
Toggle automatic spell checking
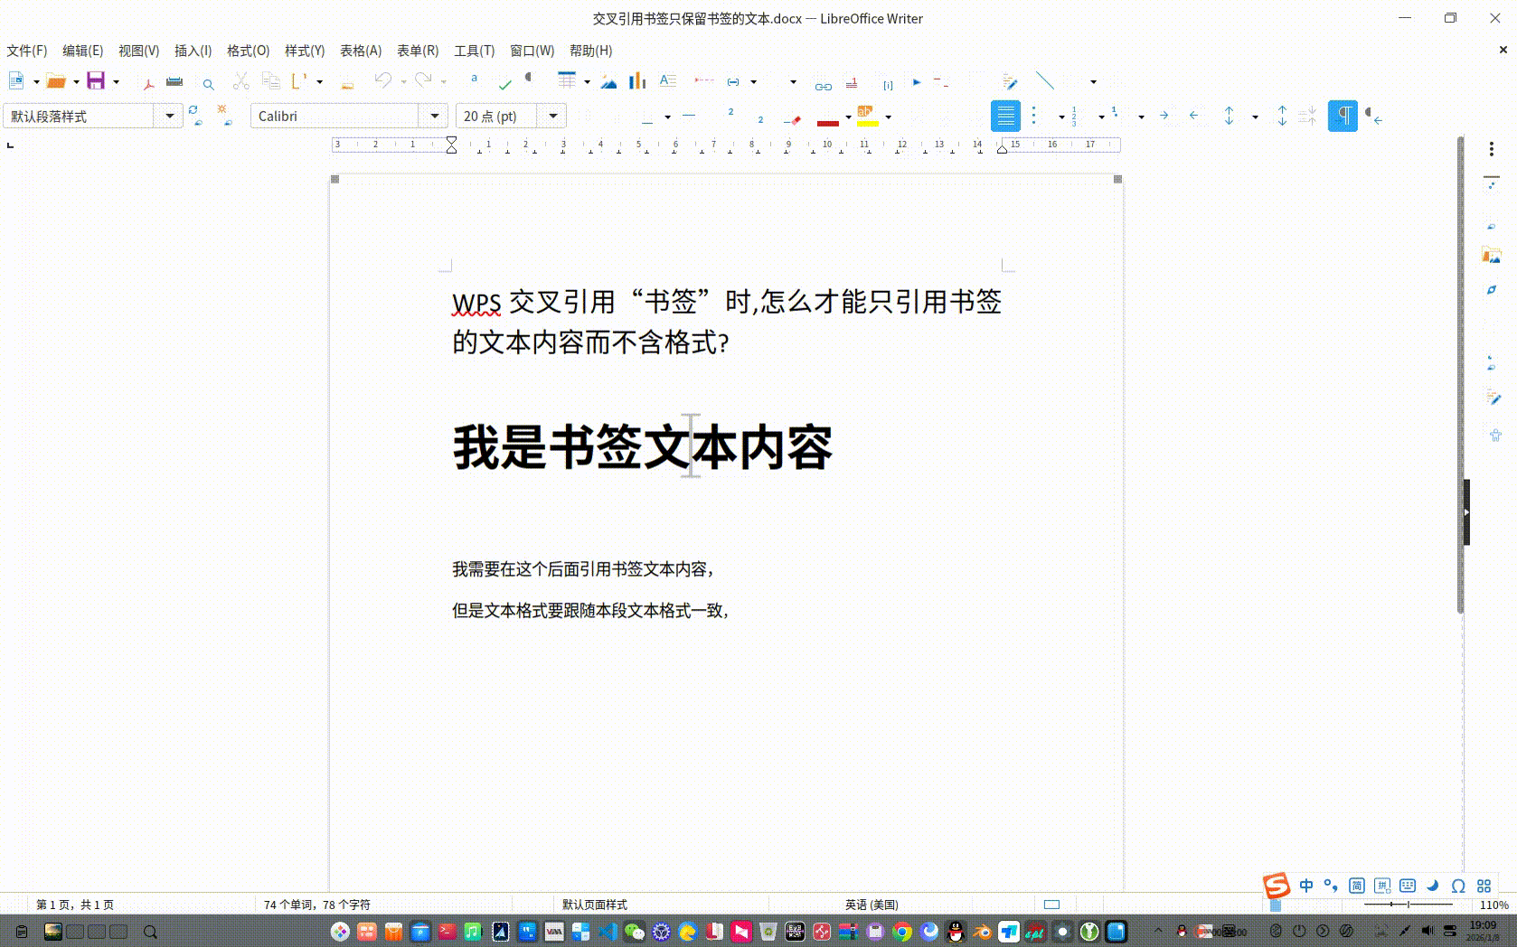[x=504, y=85]
